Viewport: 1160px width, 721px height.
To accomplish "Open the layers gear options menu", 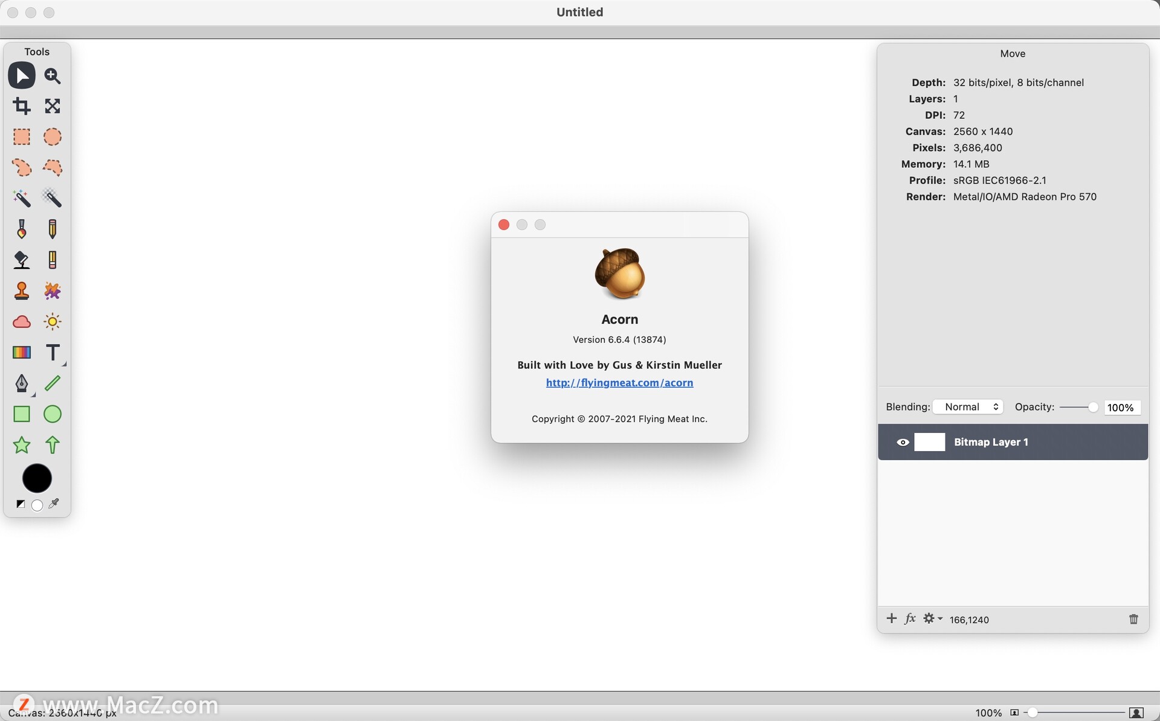I will pos(932,618).
